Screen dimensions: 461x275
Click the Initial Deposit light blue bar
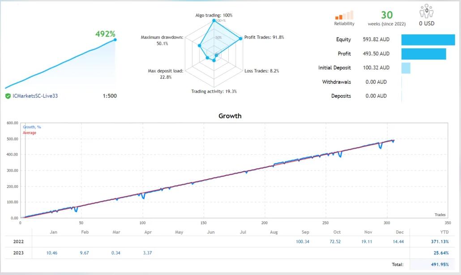point(406,68)
